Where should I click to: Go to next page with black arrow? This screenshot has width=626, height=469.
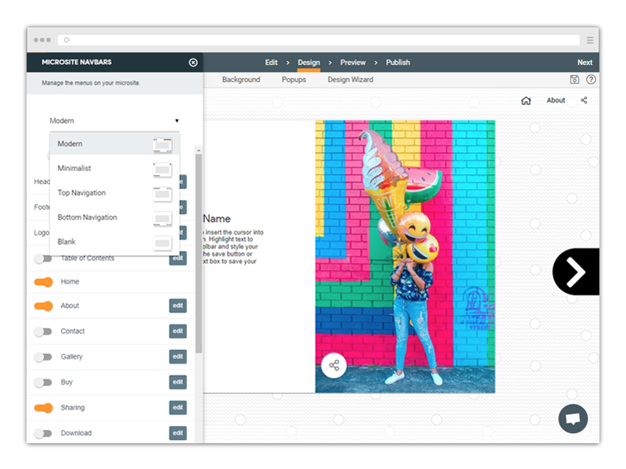coord(576,271)
